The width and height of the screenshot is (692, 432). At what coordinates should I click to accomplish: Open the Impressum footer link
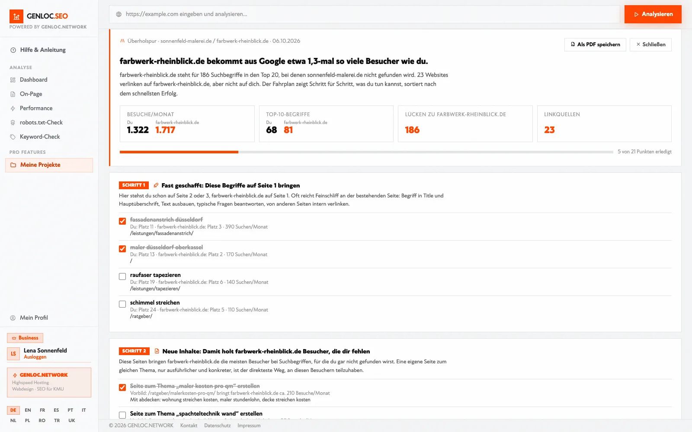(x=249, y=426)
